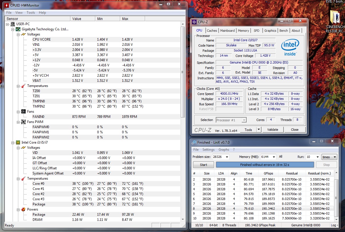Open the Problem size dropdown in LinX

pos(227,157)
